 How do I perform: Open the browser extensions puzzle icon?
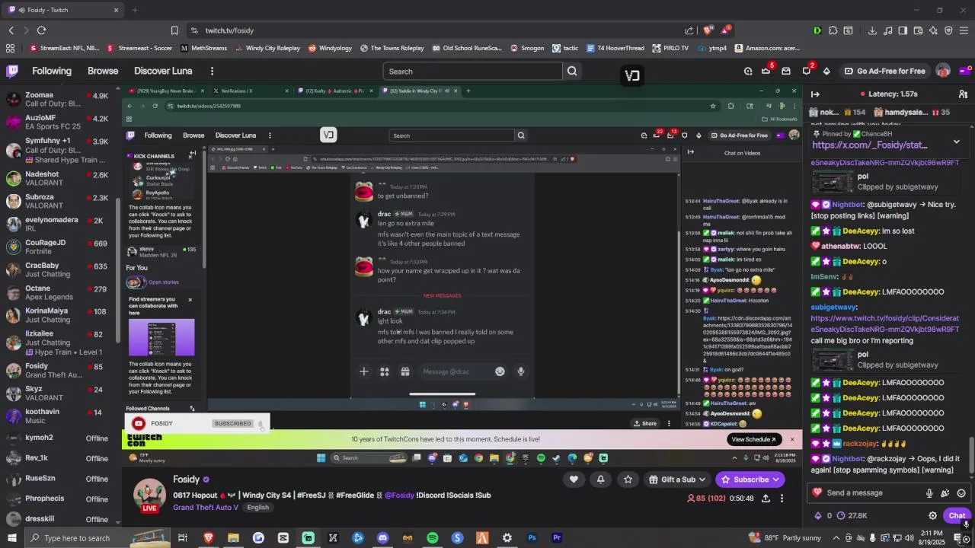(x=833, y=30)
